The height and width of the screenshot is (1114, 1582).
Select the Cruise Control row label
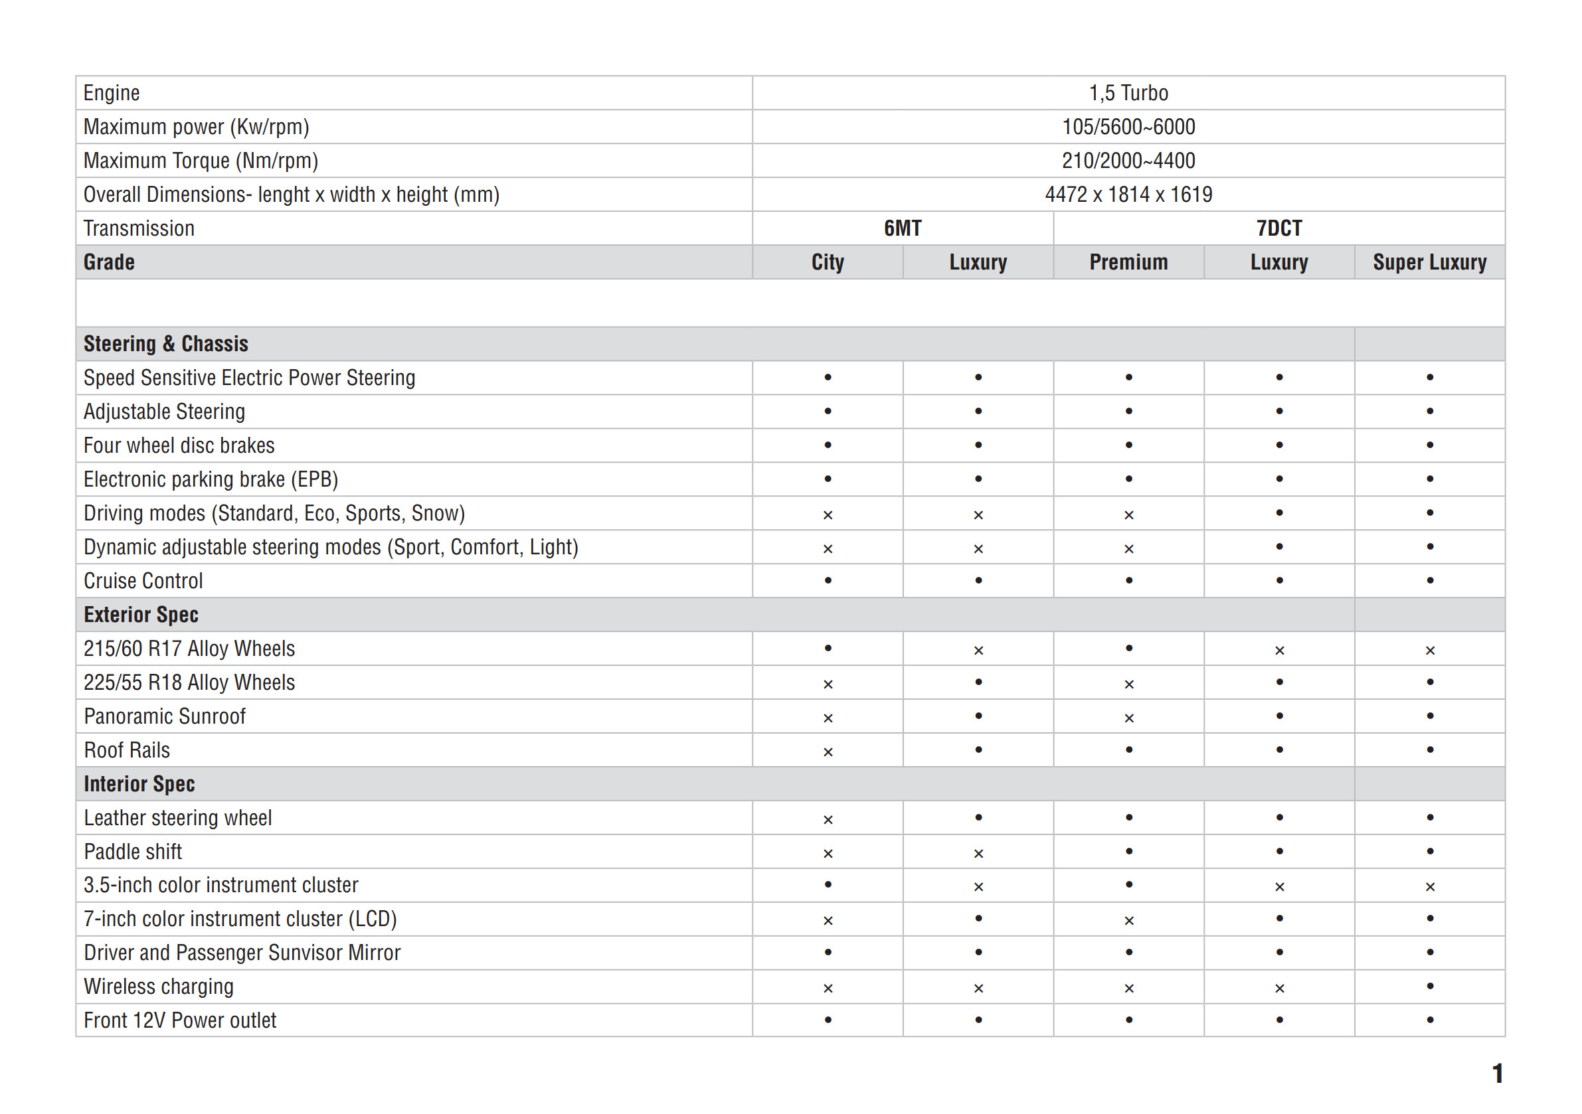pos(143,581)
